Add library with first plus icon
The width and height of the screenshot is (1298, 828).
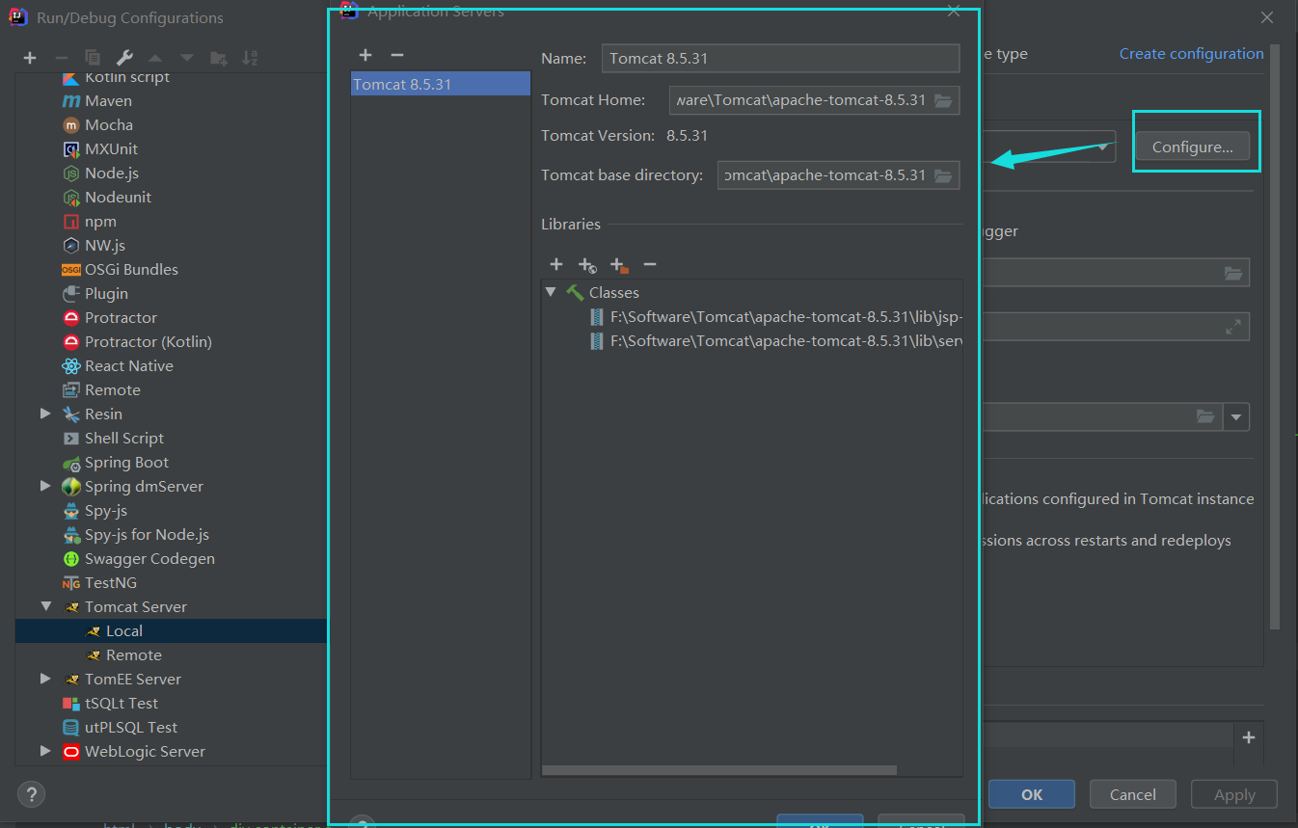click(556, 264)
